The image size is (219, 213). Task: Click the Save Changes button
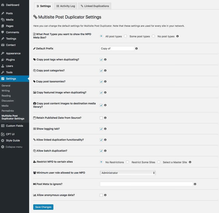43,207
